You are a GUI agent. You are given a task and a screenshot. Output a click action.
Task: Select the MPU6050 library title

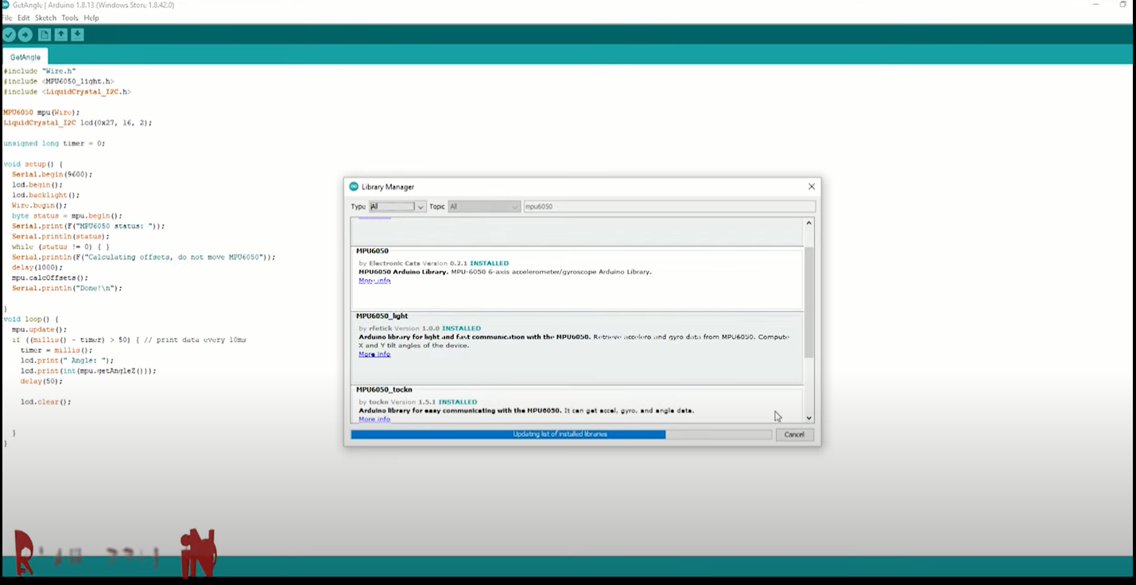[372, 251]
